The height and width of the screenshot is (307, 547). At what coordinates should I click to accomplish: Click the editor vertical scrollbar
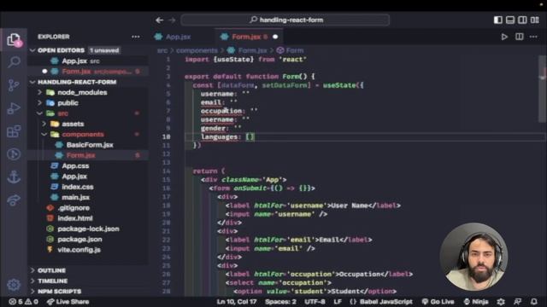542,89
